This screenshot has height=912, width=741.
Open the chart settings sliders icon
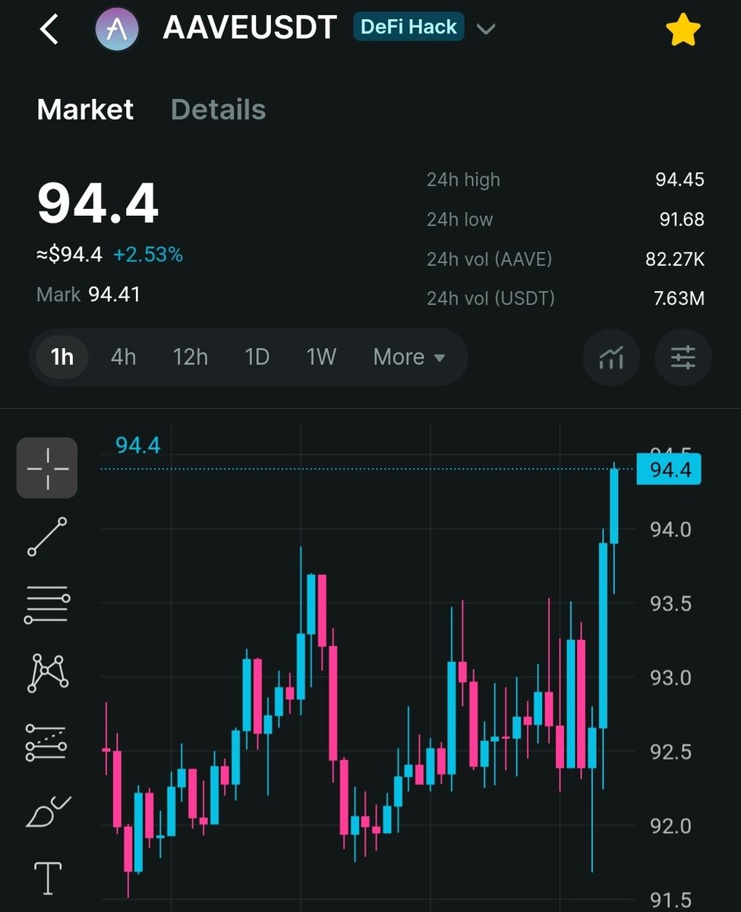coord(683,356)
